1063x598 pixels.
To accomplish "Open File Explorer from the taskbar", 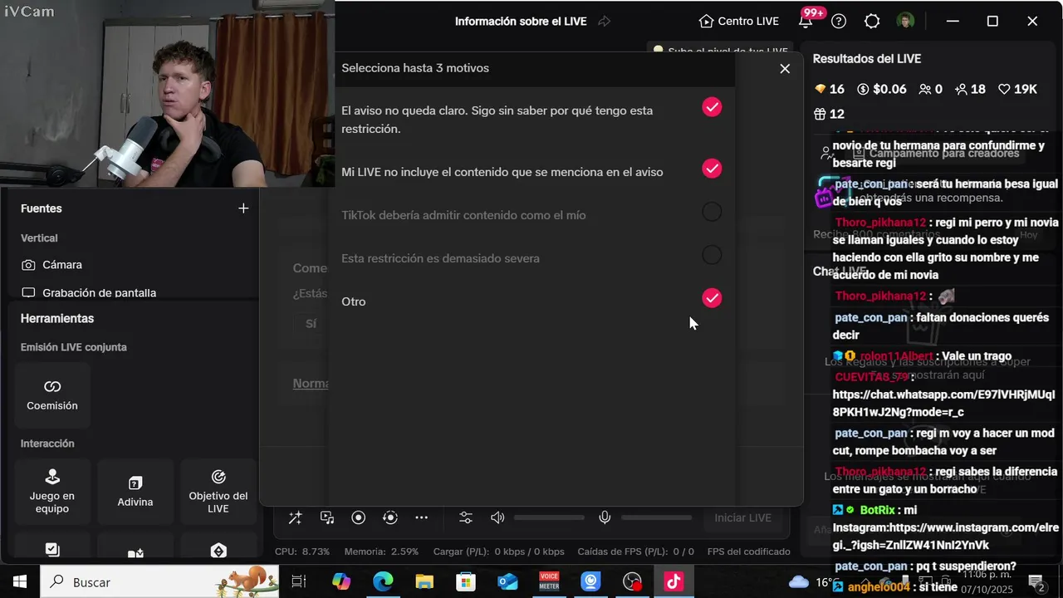I will tap(424, 581).
